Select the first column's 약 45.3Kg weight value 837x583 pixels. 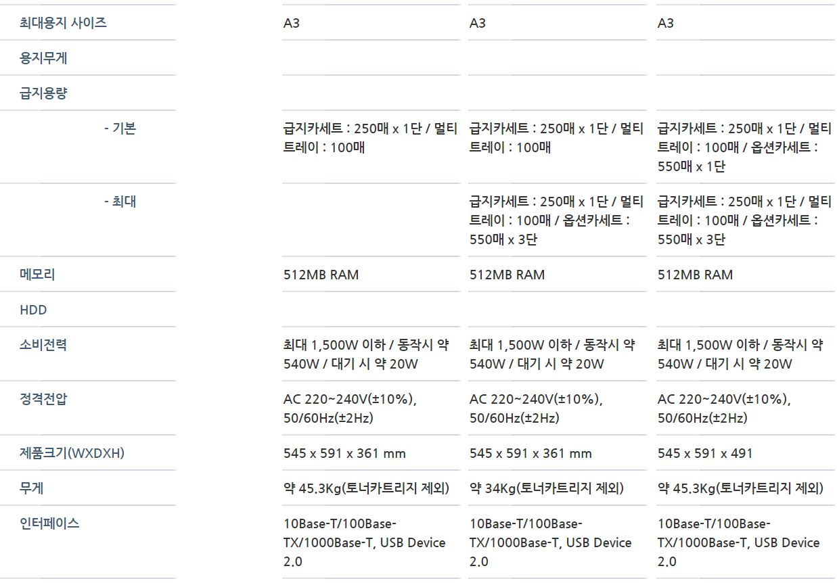[366, 488]
